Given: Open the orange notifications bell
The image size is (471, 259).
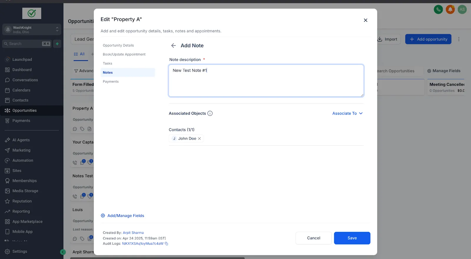Looking at the screenshot, I should point(450,9).
